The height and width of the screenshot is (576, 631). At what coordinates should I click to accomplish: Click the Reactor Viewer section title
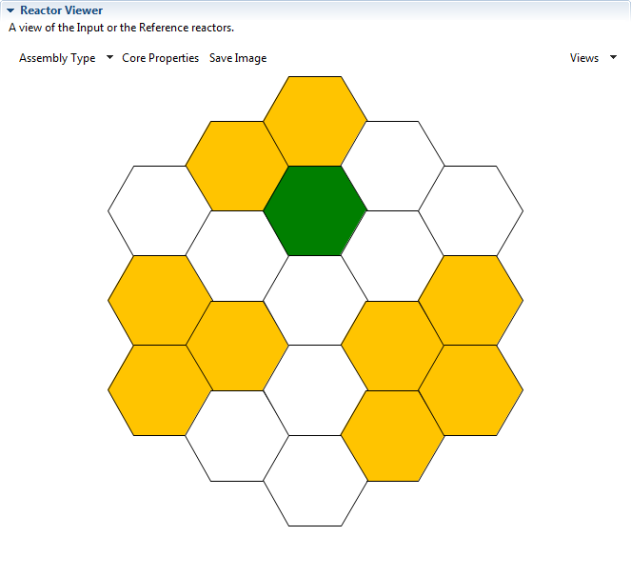(61, 10)
